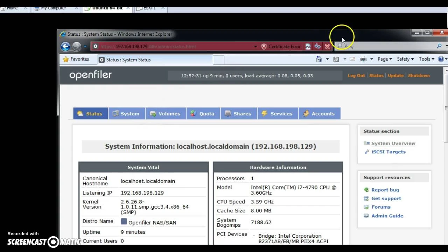Click the Log Out link
The image size is (448, 252).
(x=356, y=75)
